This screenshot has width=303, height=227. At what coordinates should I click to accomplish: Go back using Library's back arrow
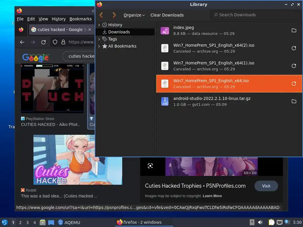coord(101,15)
